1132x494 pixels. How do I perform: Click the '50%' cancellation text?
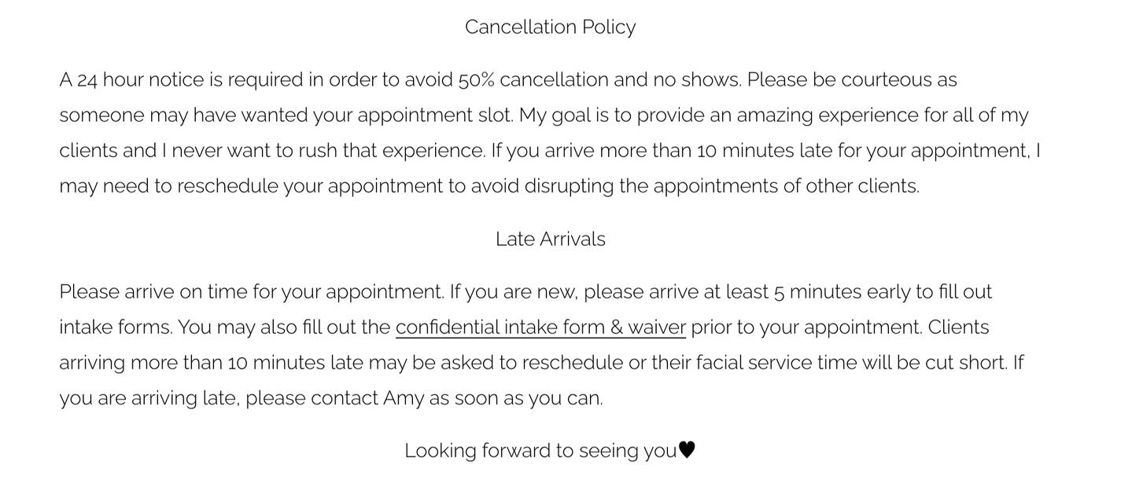click(x=476, y=80)
